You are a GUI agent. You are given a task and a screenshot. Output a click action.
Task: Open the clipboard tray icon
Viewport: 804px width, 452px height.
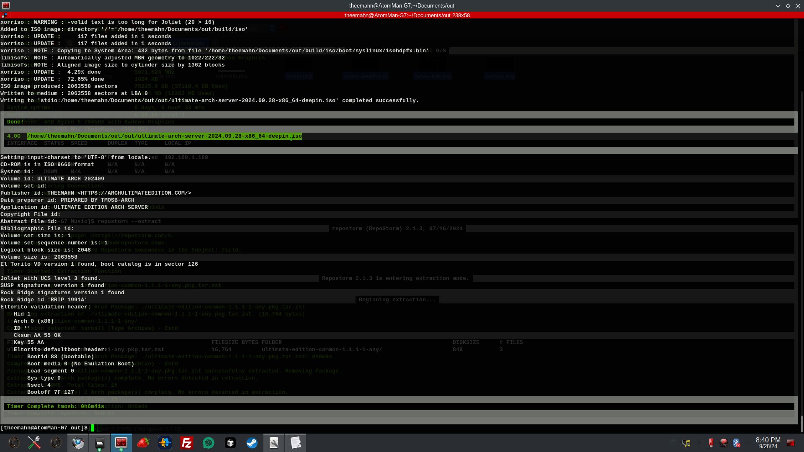coord(673,443)
